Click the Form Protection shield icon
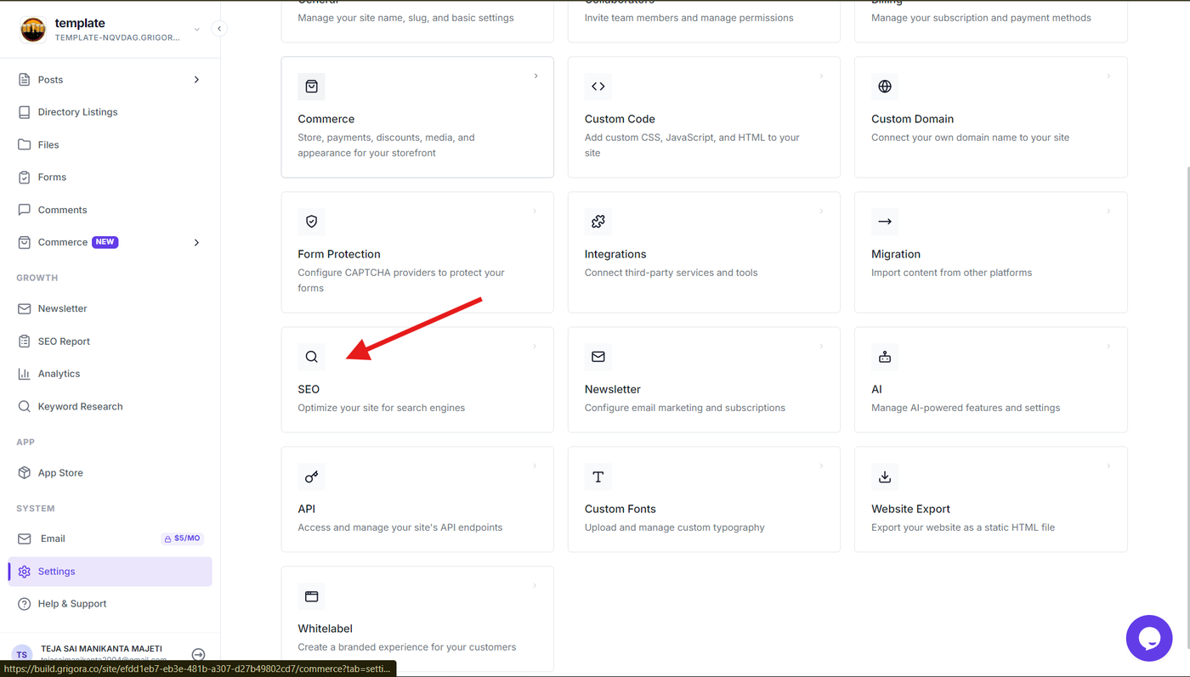Image resolution: width=1190 pixels, height=677 pixels. (312, 222)
